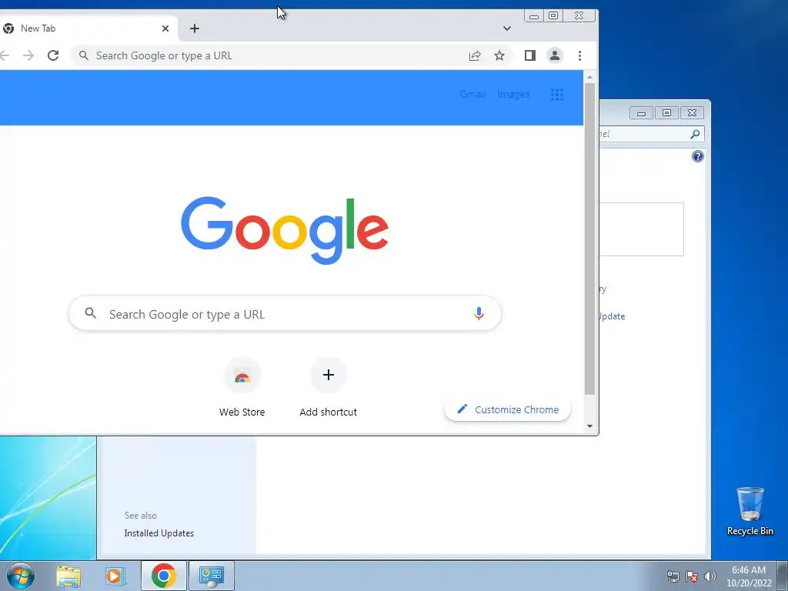Close the New Tab tab

click(x=165, y=28)
